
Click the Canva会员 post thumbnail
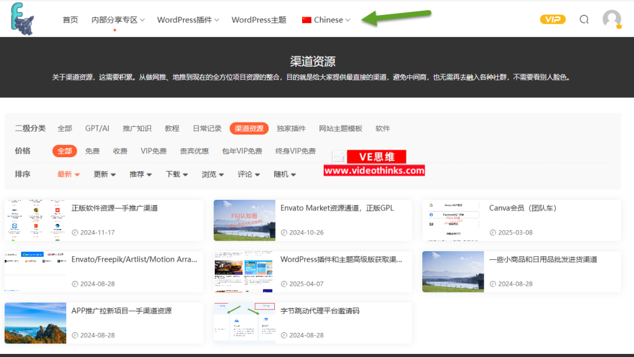(x=453, y=220)
